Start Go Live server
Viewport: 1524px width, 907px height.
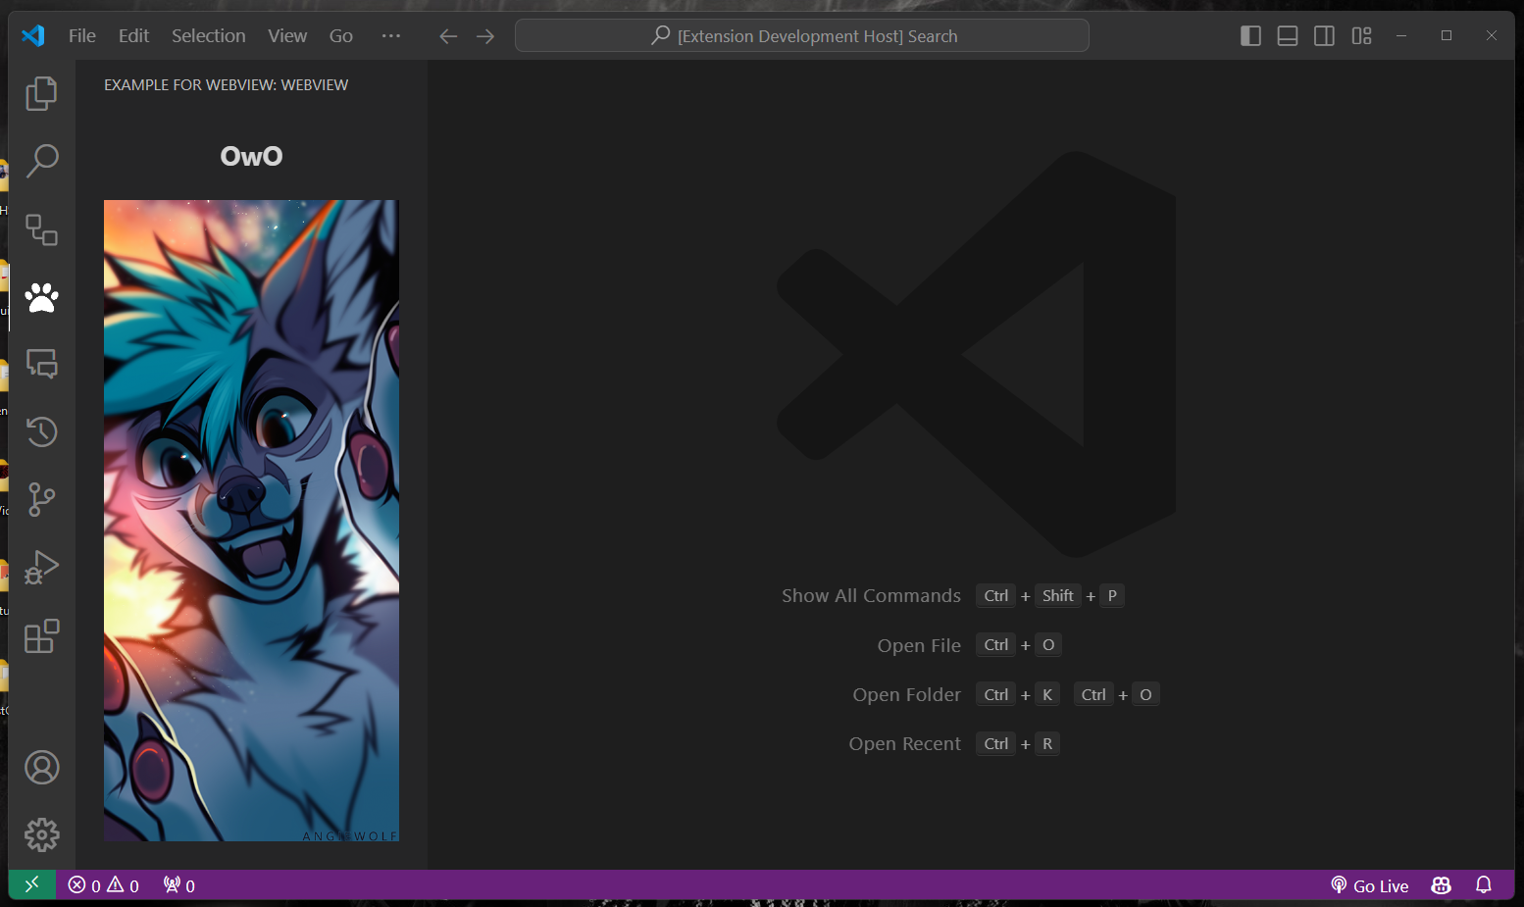(x=1369, y=885)
